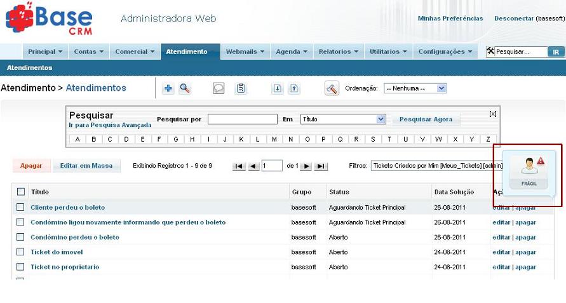Check the box for 'Cliente perdeu o boleto'
This screenshot has width=566, height=303.
coord(20,207)
